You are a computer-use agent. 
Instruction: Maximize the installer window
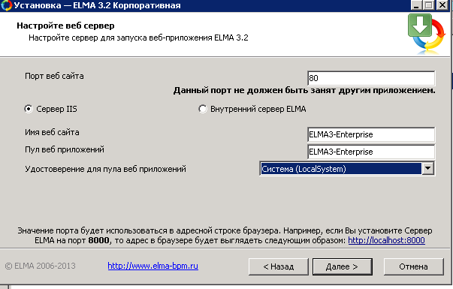(x=429, y=5)
